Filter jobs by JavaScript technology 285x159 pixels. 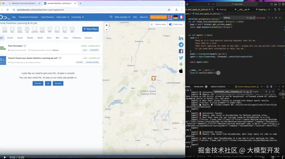coord(35,30)
